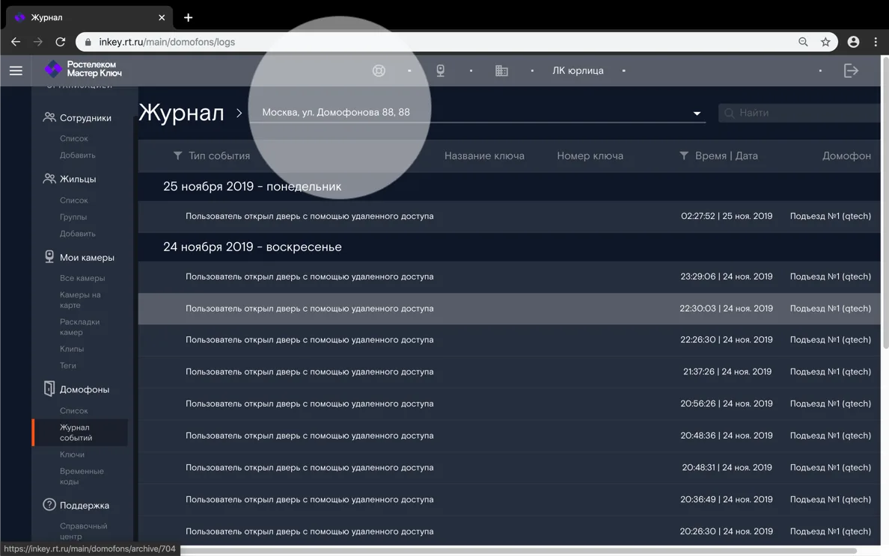Open Список under Жильцы

[73, 200]
